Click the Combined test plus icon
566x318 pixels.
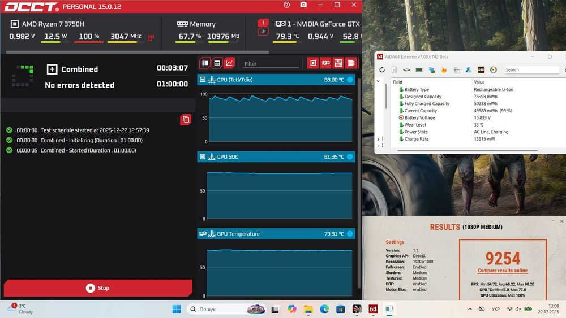point(52,69)
